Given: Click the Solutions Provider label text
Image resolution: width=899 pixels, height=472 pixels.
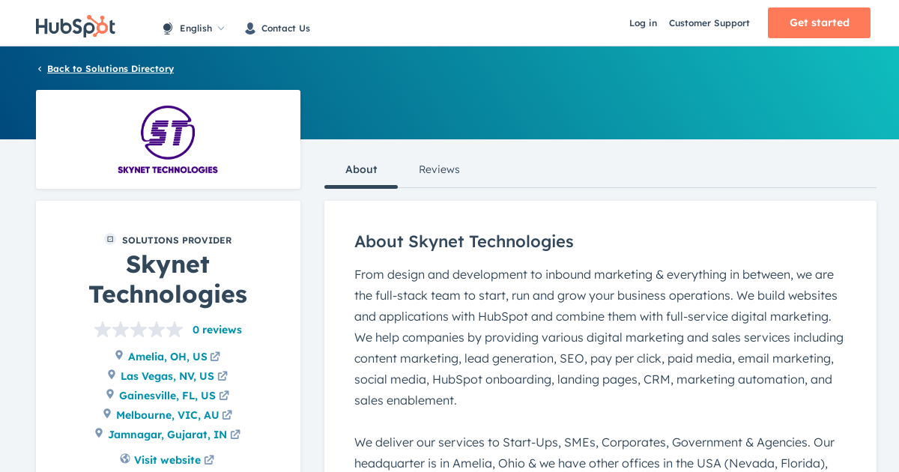Looking at the screenshot, I should (x=177, y=240).
